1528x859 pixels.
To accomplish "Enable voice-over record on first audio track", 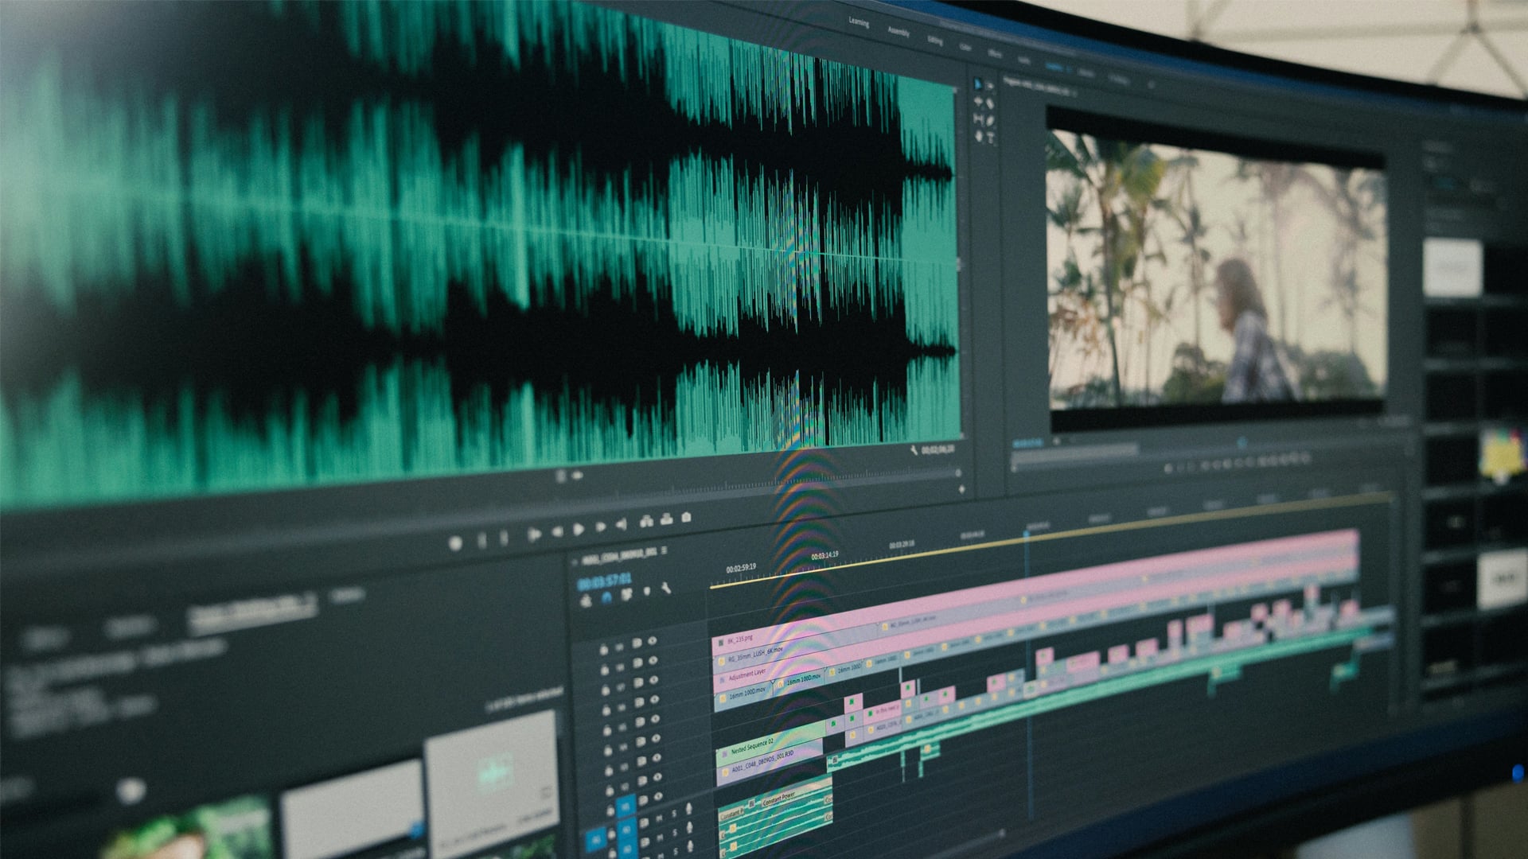I will [689, 809].
